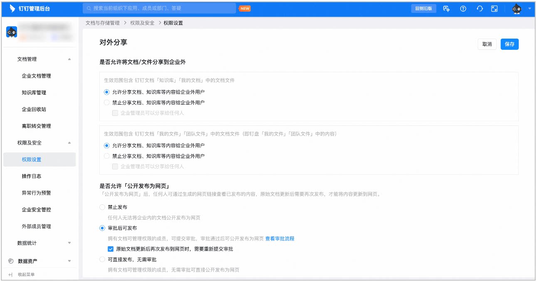537x282 pixels.
Task: Click the 数据资产 clock icon
Action: (x=11, y=261)
